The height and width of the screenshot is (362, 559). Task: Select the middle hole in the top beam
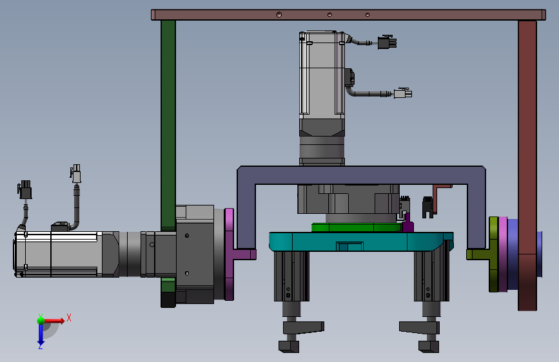click(329, 15)
